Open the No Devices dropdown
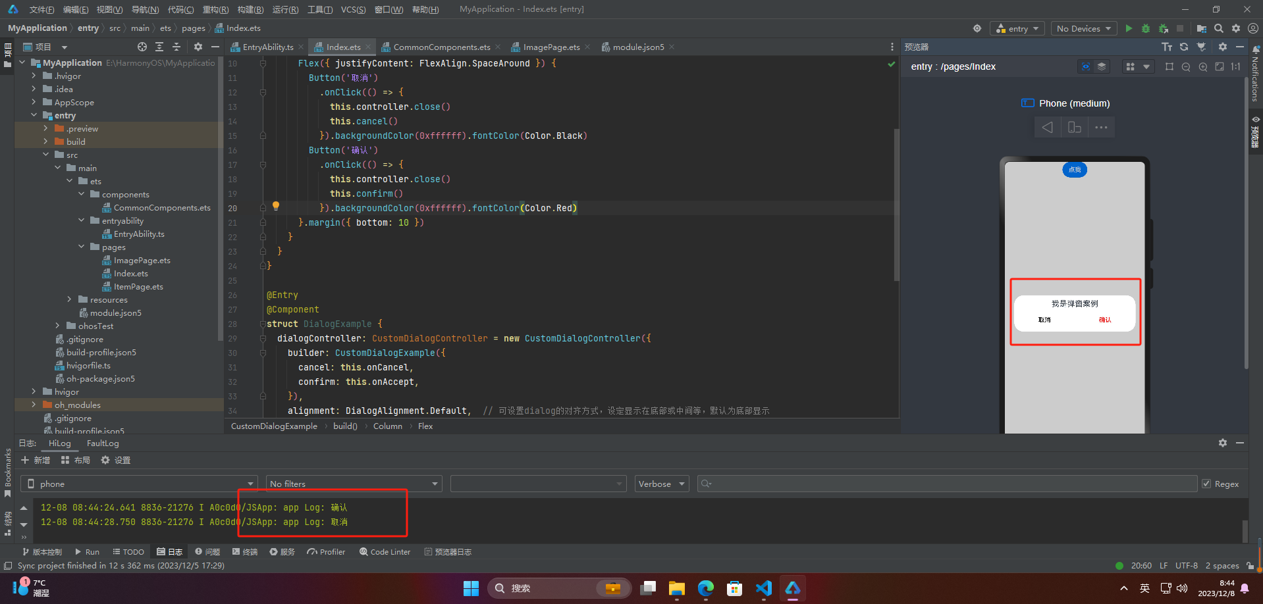The width and height of the screenshot is (1263, 604). point(1084,28)
